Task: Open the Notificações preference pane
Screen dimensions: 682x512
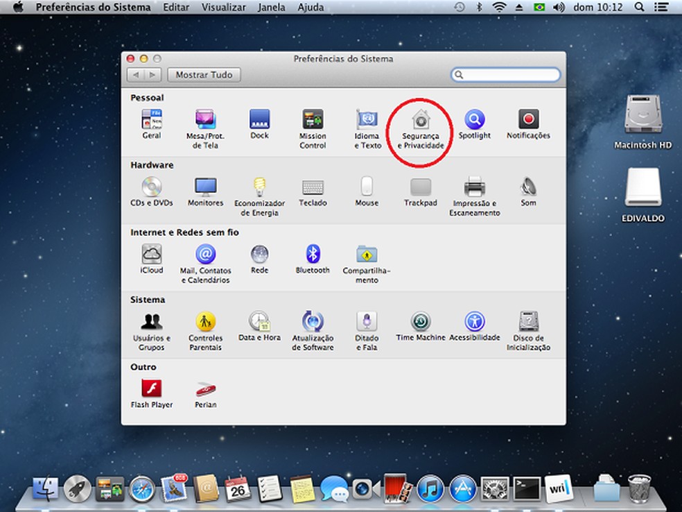Action: pos(528,124)
